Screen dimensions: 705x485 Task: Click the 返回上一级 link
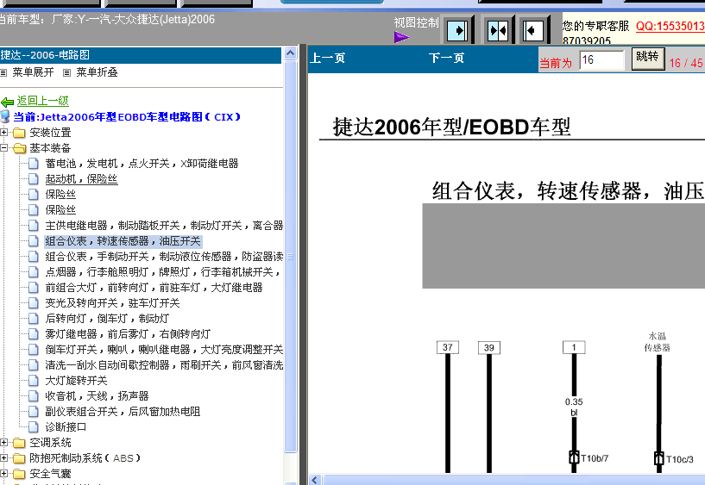tap(42, 101)
